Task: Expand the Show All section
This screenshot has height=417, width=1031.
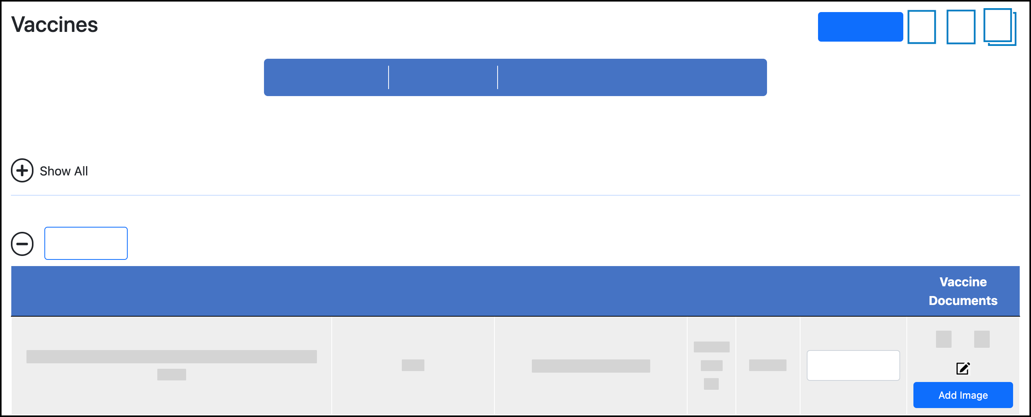Action: click(x=63, y=171)
